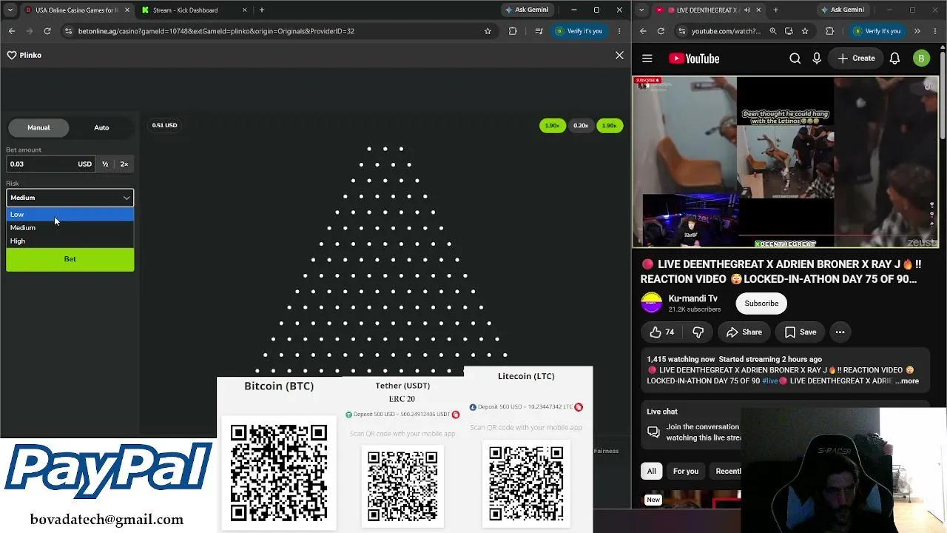Open YouTube notifications bell
This screenshot has width=947, height=533.
(x=894, y=58)
